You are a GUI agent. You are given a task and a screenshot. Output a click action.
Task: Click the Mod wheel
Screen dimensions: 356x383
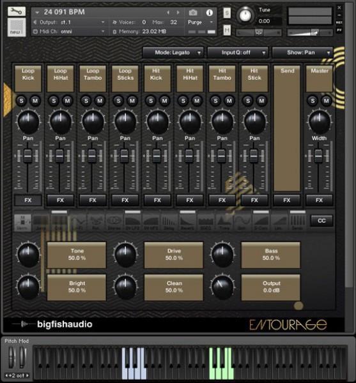pos(22,357)
